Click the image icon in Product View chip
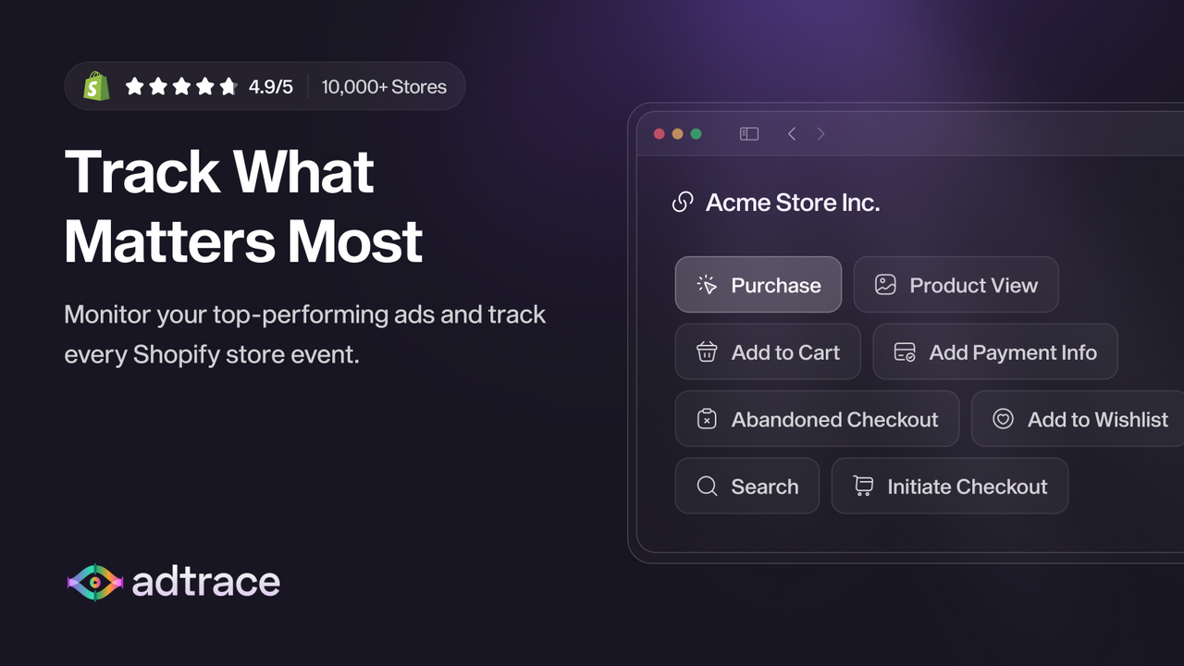 (885, 285)
